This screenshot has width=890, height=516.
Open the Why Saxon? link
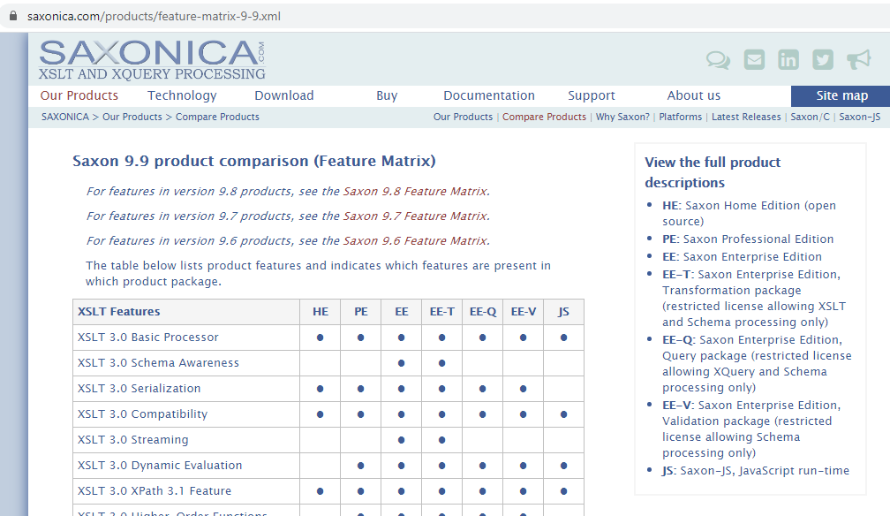[622, 117]
